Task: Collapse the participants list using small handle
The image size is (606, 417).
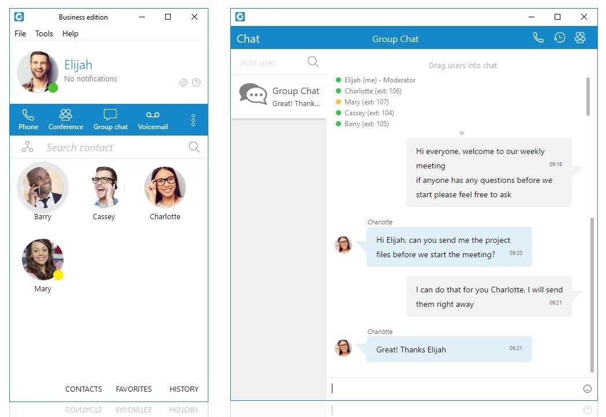Action: pos(462,133)
